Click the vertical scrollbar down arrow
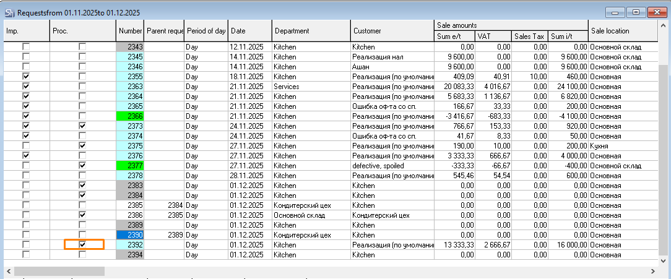671x279 pixels. click(664, 260)
